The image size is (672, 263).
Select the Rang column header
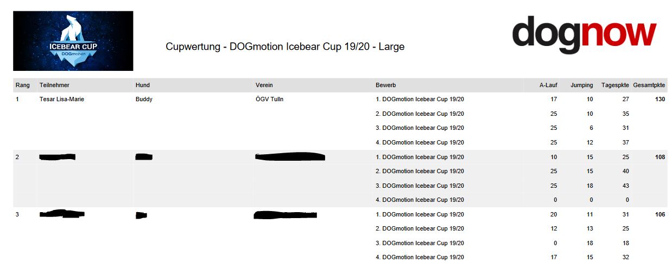pos(23,86)
